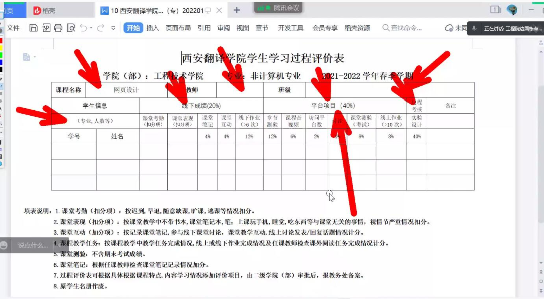Switch to the 稻壳 tab
This screenshot has height=299, width=544.
pos(44,10)
